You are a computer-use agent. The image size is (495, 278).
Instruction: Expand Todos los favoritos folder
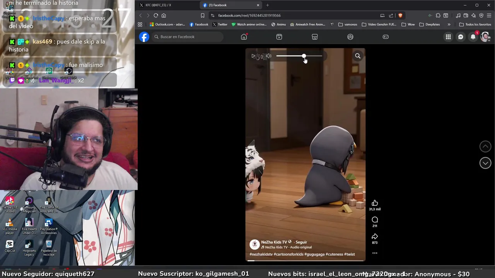(475, 24)
